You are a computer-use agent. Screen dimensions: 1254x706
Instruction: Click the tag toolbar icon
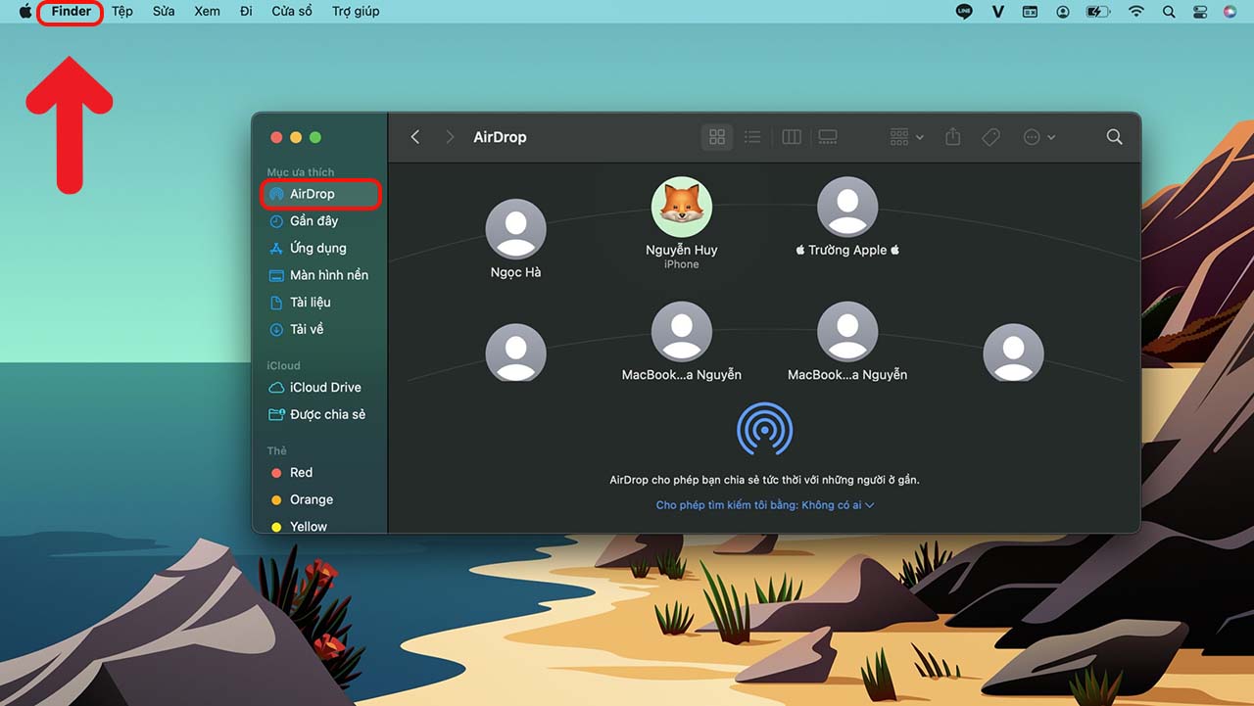(990, 137)
